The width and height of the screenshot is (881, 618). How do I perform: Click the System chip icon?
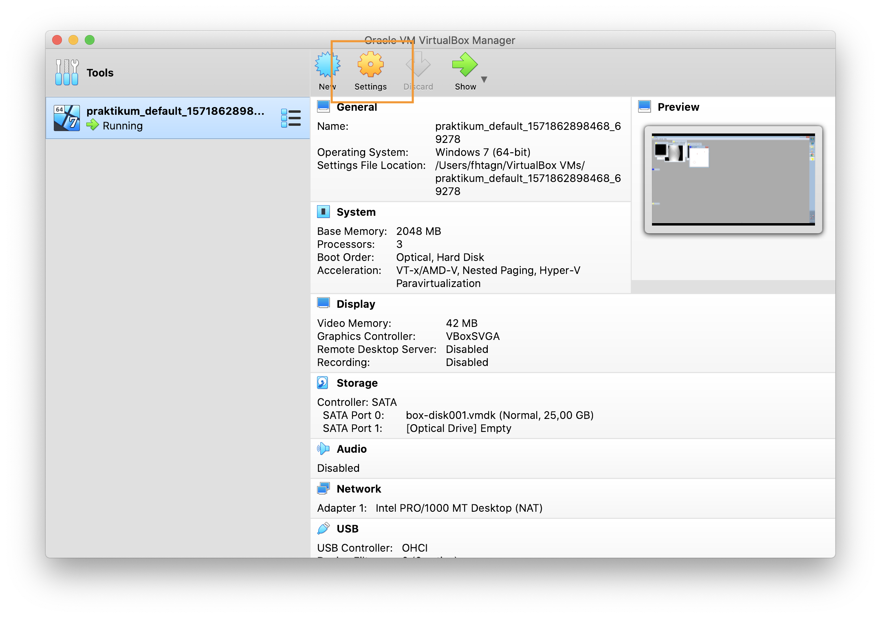(x=323, y=212)
